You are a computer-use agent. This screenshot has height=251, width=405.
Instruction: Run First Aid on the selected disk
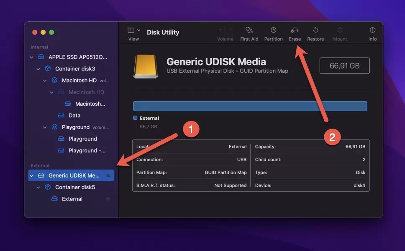coord(249,31)
